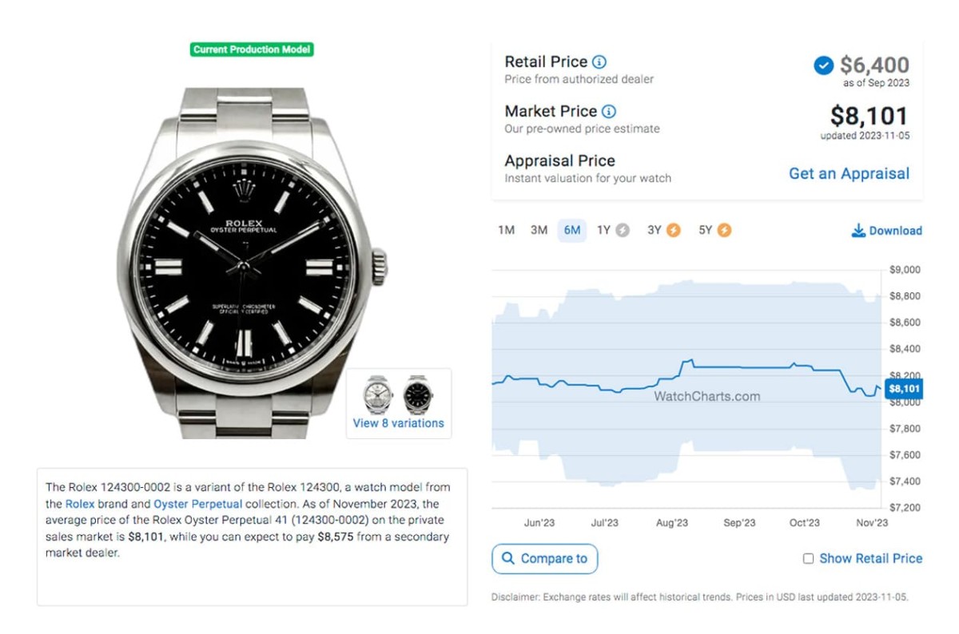Click the orange lightning badge beside 5Y

(x=724, y=231)
